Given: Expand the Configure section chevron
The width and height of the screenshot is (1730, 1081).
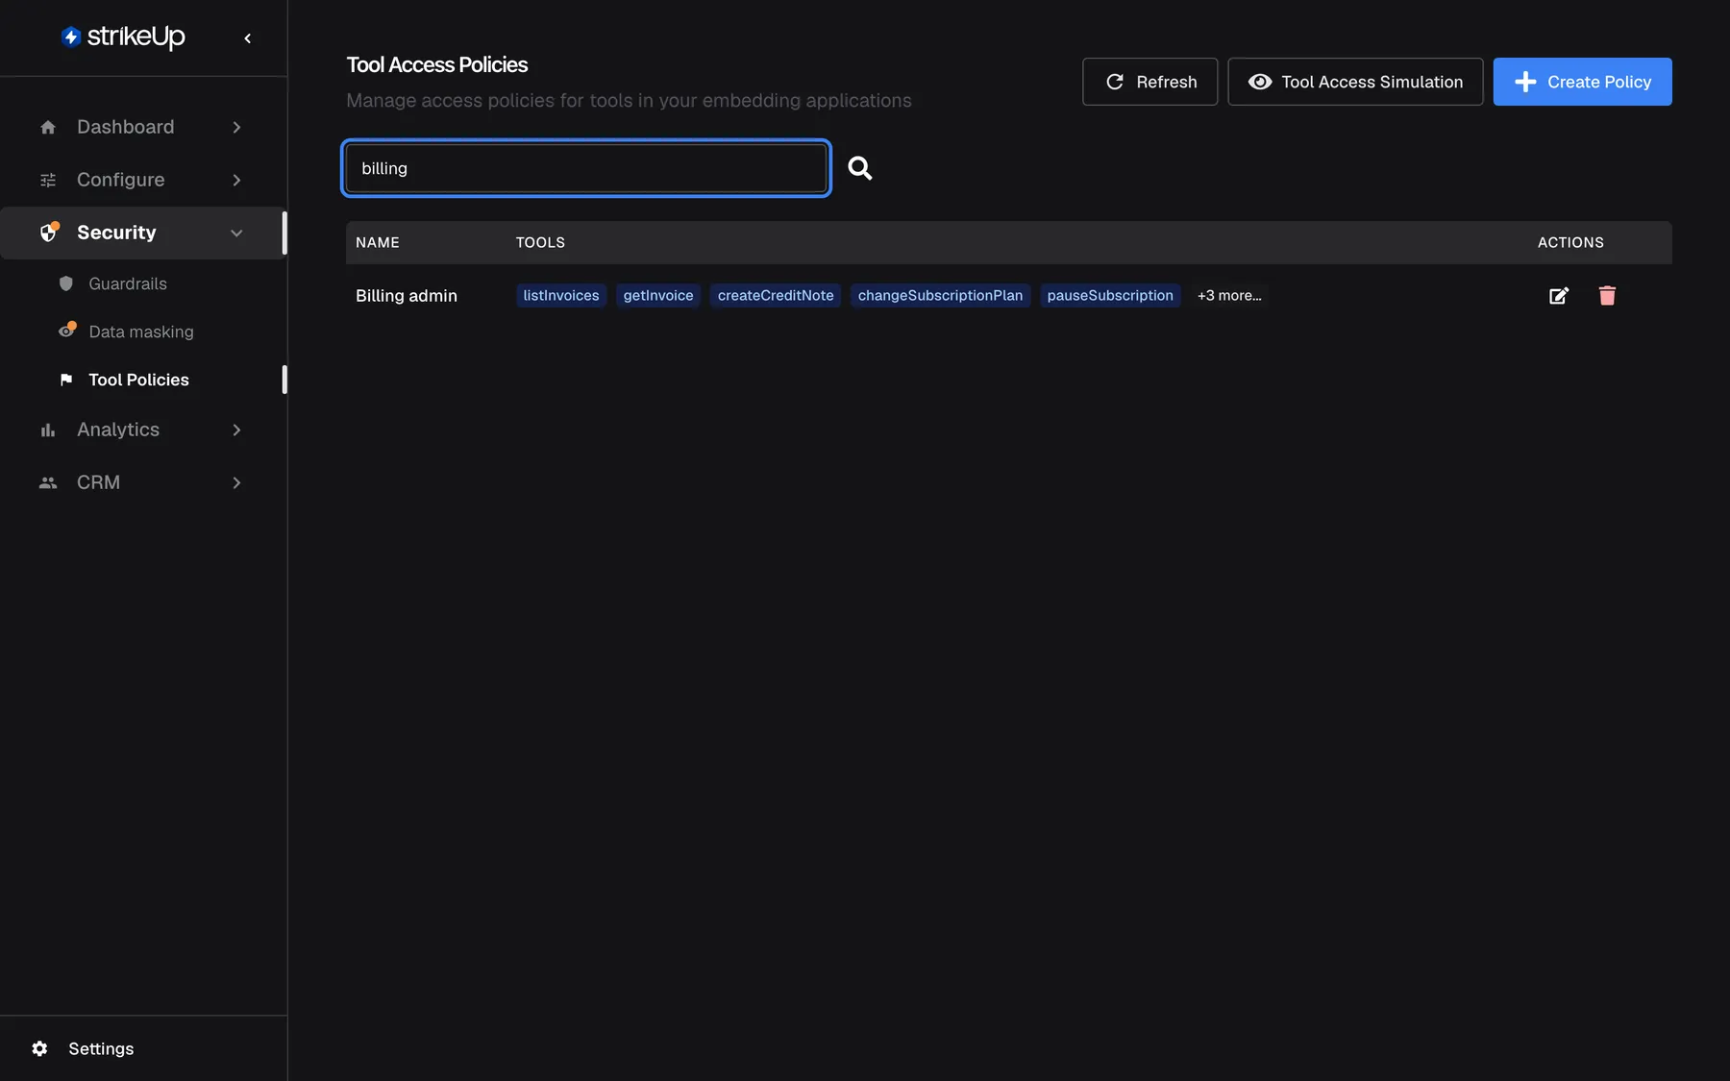Looking at the screenshot, I should click(x=236, y=180).
